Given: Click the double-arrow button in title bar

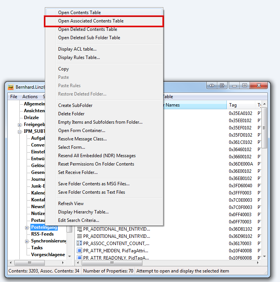Looking at the screenshot, I should 212,86.
